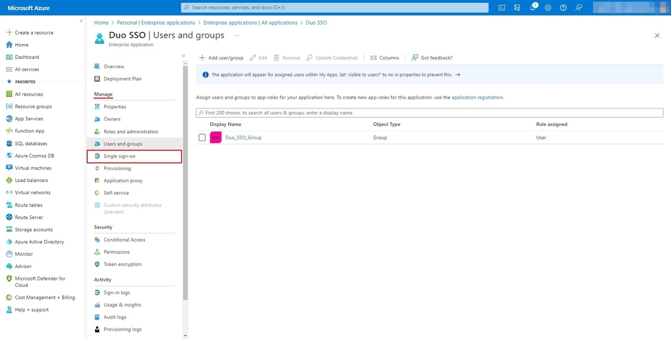The image size is (671, 339).
Task: Open SQL databases favorite
Action: click(x=31, y=143)
